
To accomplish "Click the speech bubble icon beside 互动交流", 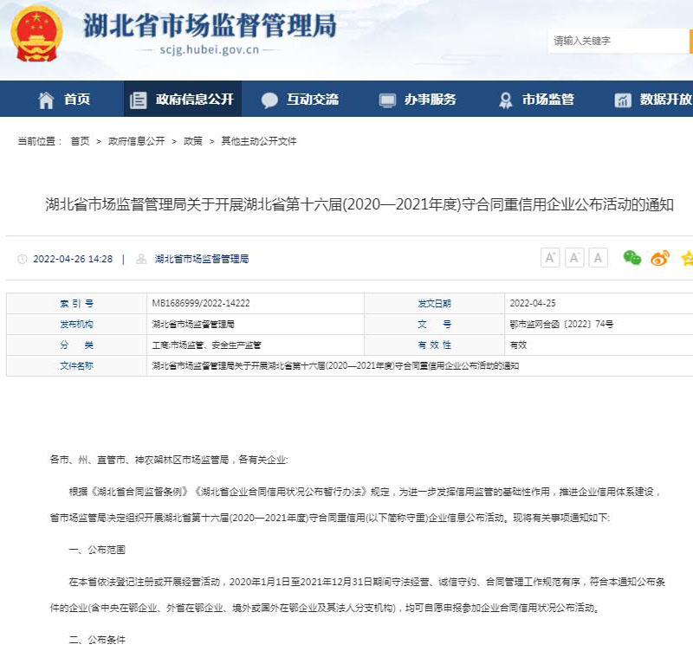I will pyautogui.click(x=270, y=100).
